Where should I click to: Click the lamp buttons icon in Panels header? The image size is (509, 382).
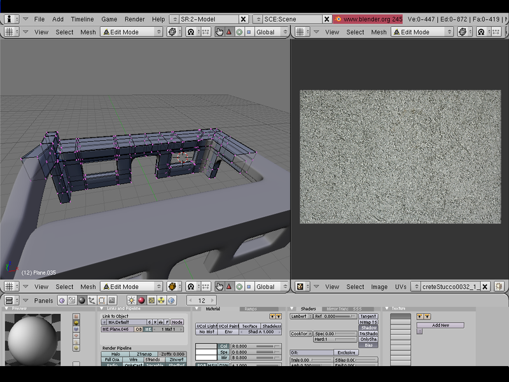pos(132,301)
